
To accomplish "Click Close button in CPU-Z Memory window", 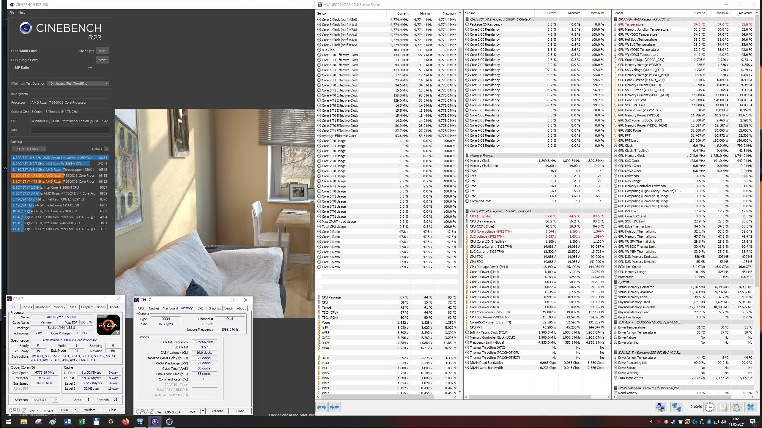I will click(240, 411).
